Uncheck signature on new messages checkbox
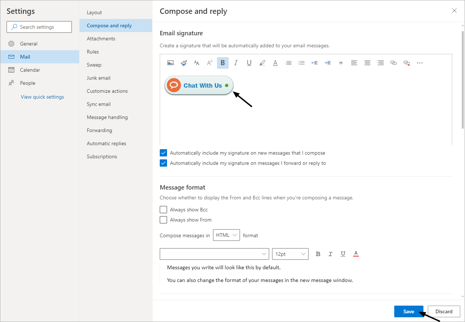The width and height of the screenshot is (465, 322). pyautogui.click(x=163, y=153)
